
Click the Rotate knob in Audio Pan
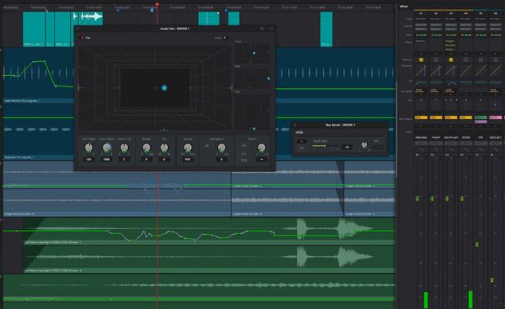point(147,148)
